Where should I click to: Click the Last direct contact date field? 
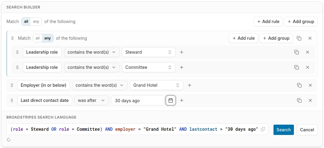(45, 100)
